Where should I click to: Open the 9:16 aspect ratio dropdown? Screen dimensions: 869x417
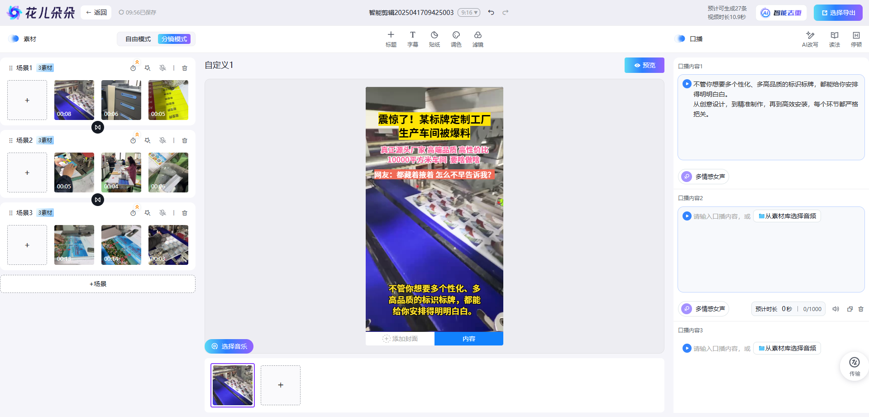click(x=469, y=12)
